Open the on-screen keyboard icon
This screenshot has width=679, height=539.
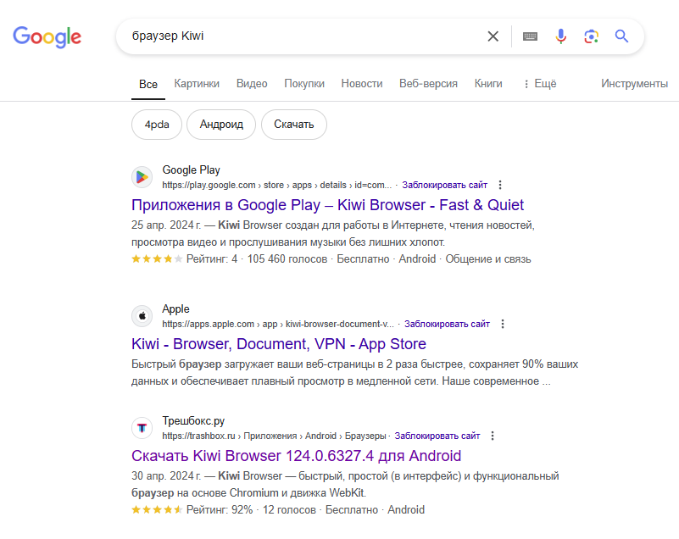pyautogui.click(x=530, y=36)
